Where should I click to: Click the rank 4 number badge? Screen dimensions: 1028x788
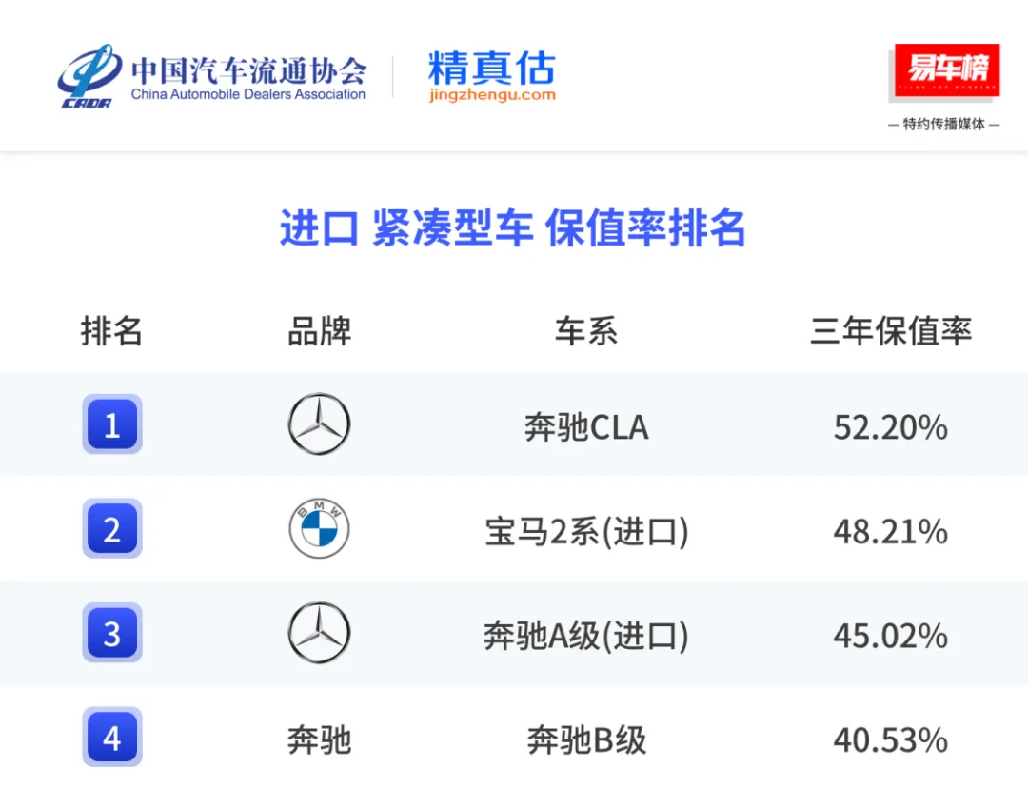[112, 737]
